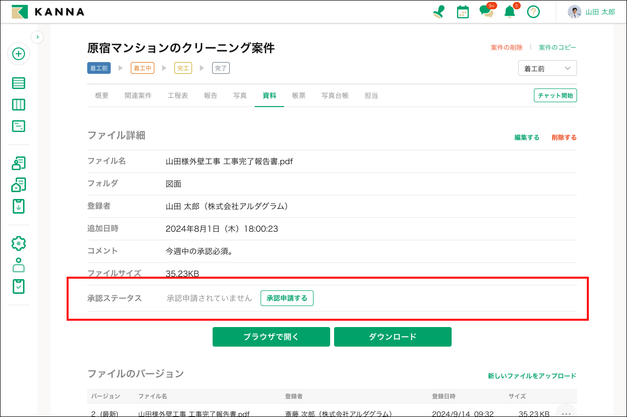Switch to the 写真 tab
Image resolution: width=627 pixels, height=417 pixels.
click(240, 96)
